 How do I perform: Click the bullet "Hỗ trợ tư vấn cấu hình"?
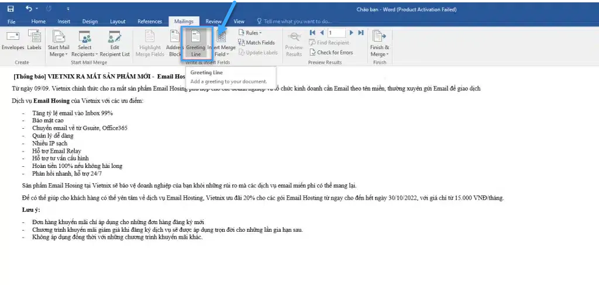(x=61, y=158)
